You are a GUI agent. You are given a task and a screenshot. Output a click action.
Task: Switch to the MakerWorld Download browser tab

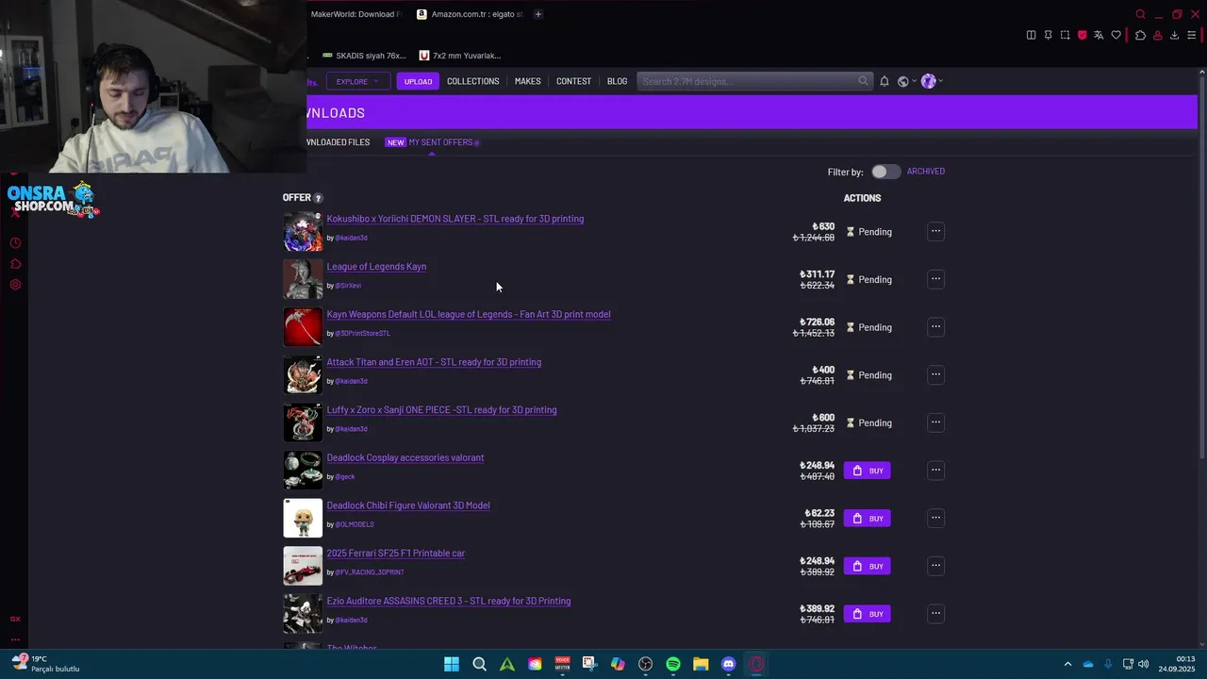click(356, 14)
